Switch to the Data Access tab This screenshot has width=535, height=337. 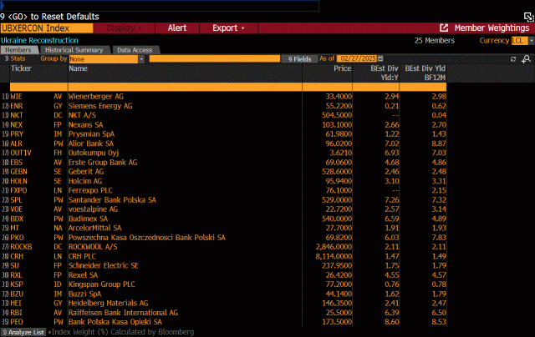(135, 50)
